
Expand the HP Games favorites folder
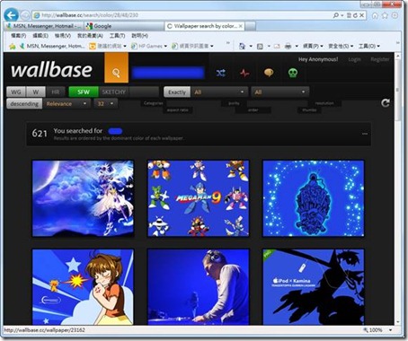click(149, 46)
